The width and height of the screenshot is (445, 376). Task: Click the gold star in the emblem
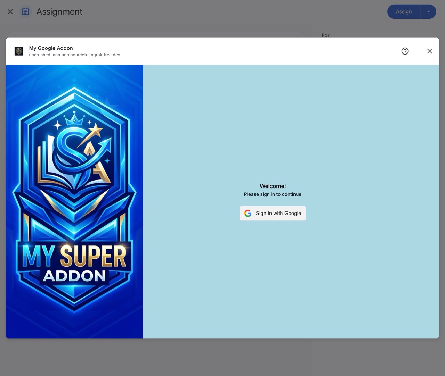coord(95,131)
